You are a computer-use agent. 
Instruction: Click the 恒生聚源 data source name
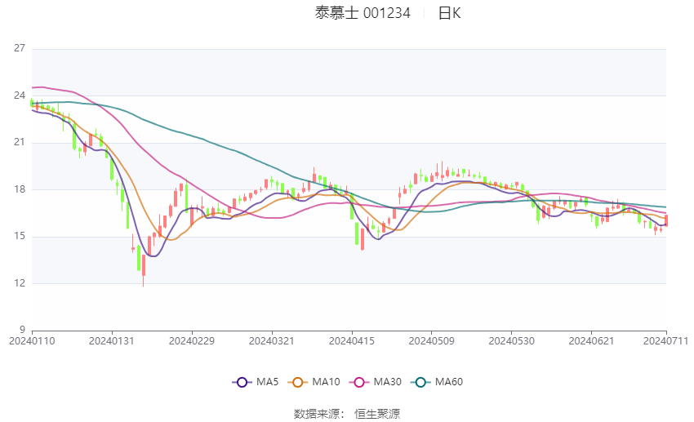377,414
